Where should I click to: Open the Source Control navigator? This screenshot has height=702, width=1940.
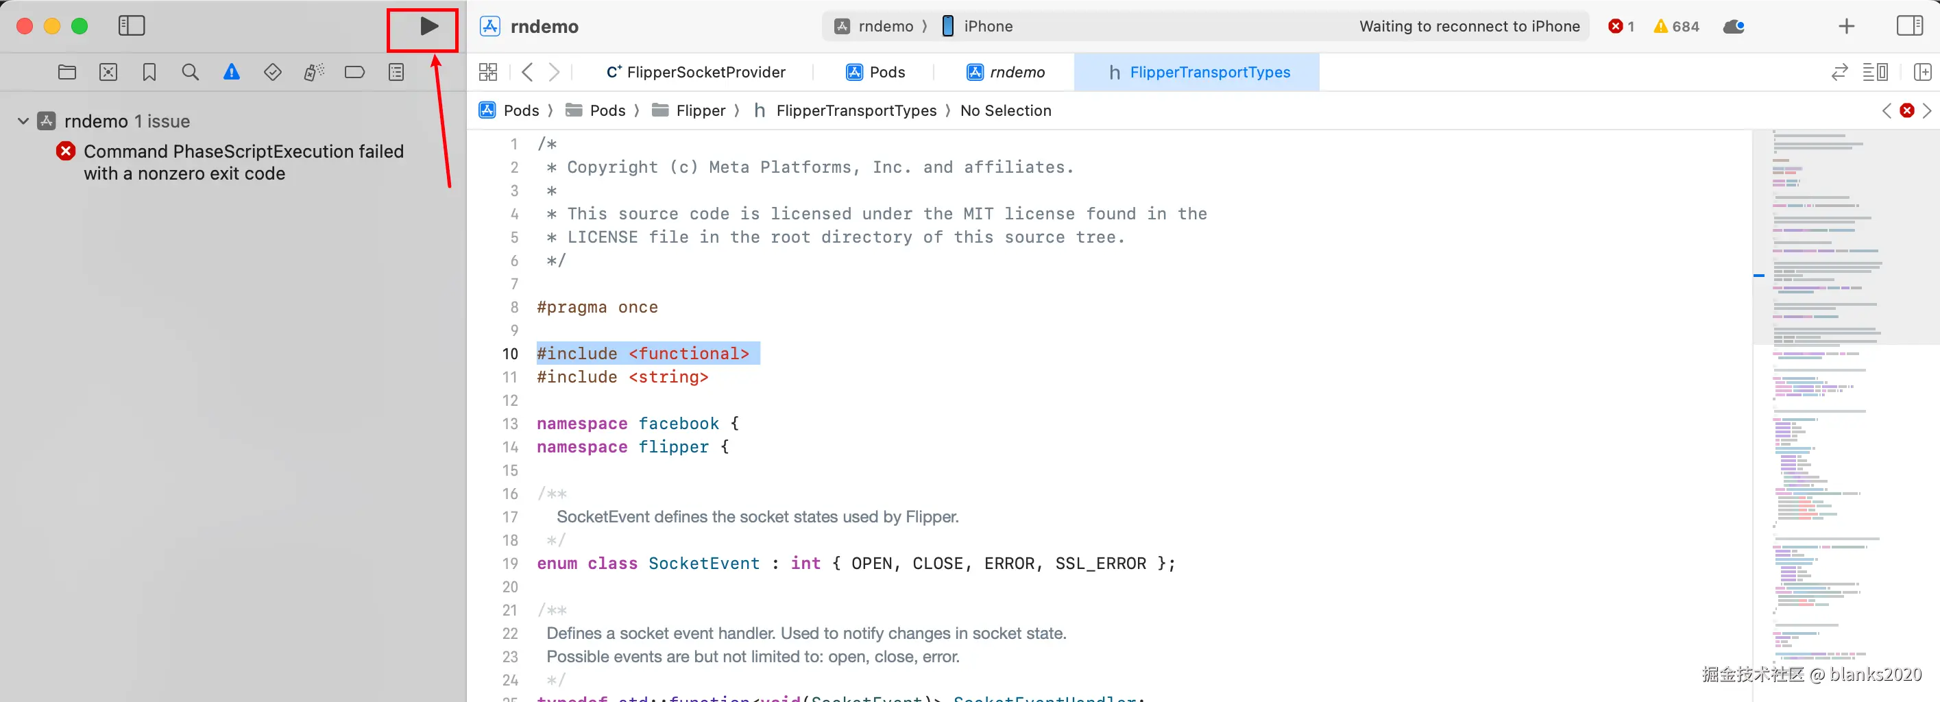[108, 72]
